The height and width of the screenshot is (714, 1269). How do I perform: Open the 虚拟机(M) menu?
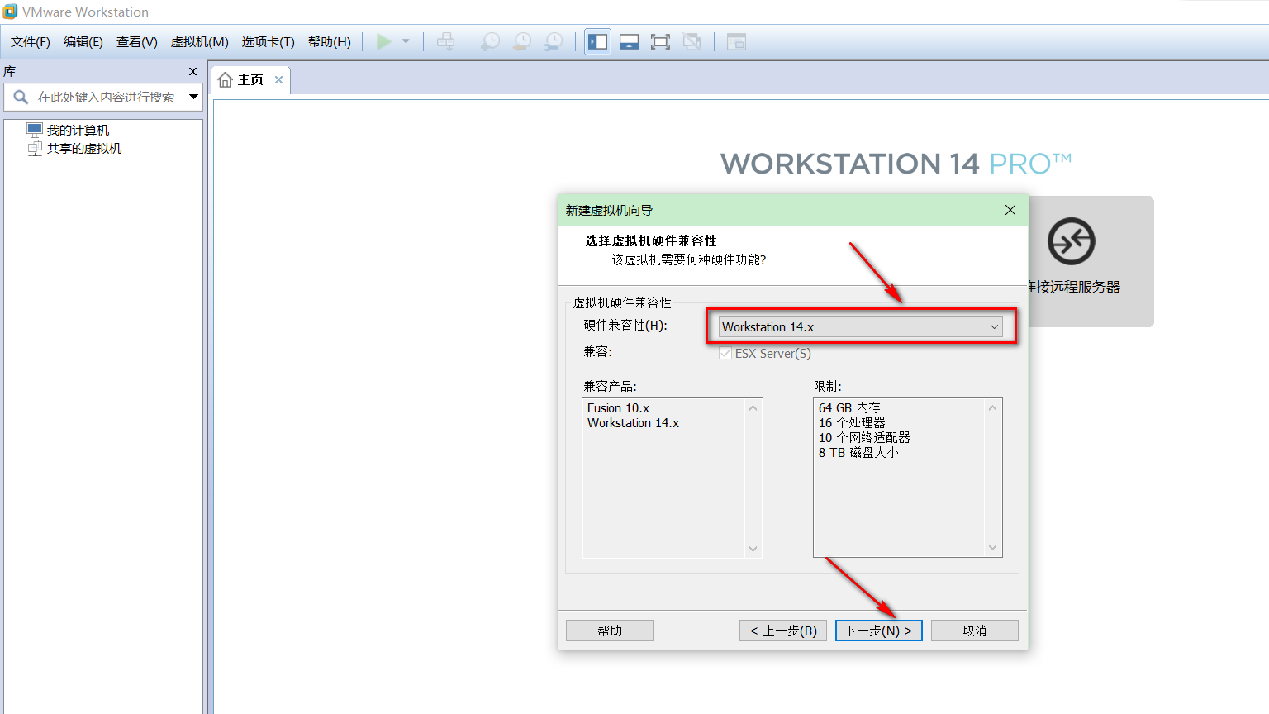[x=199, y=41]
